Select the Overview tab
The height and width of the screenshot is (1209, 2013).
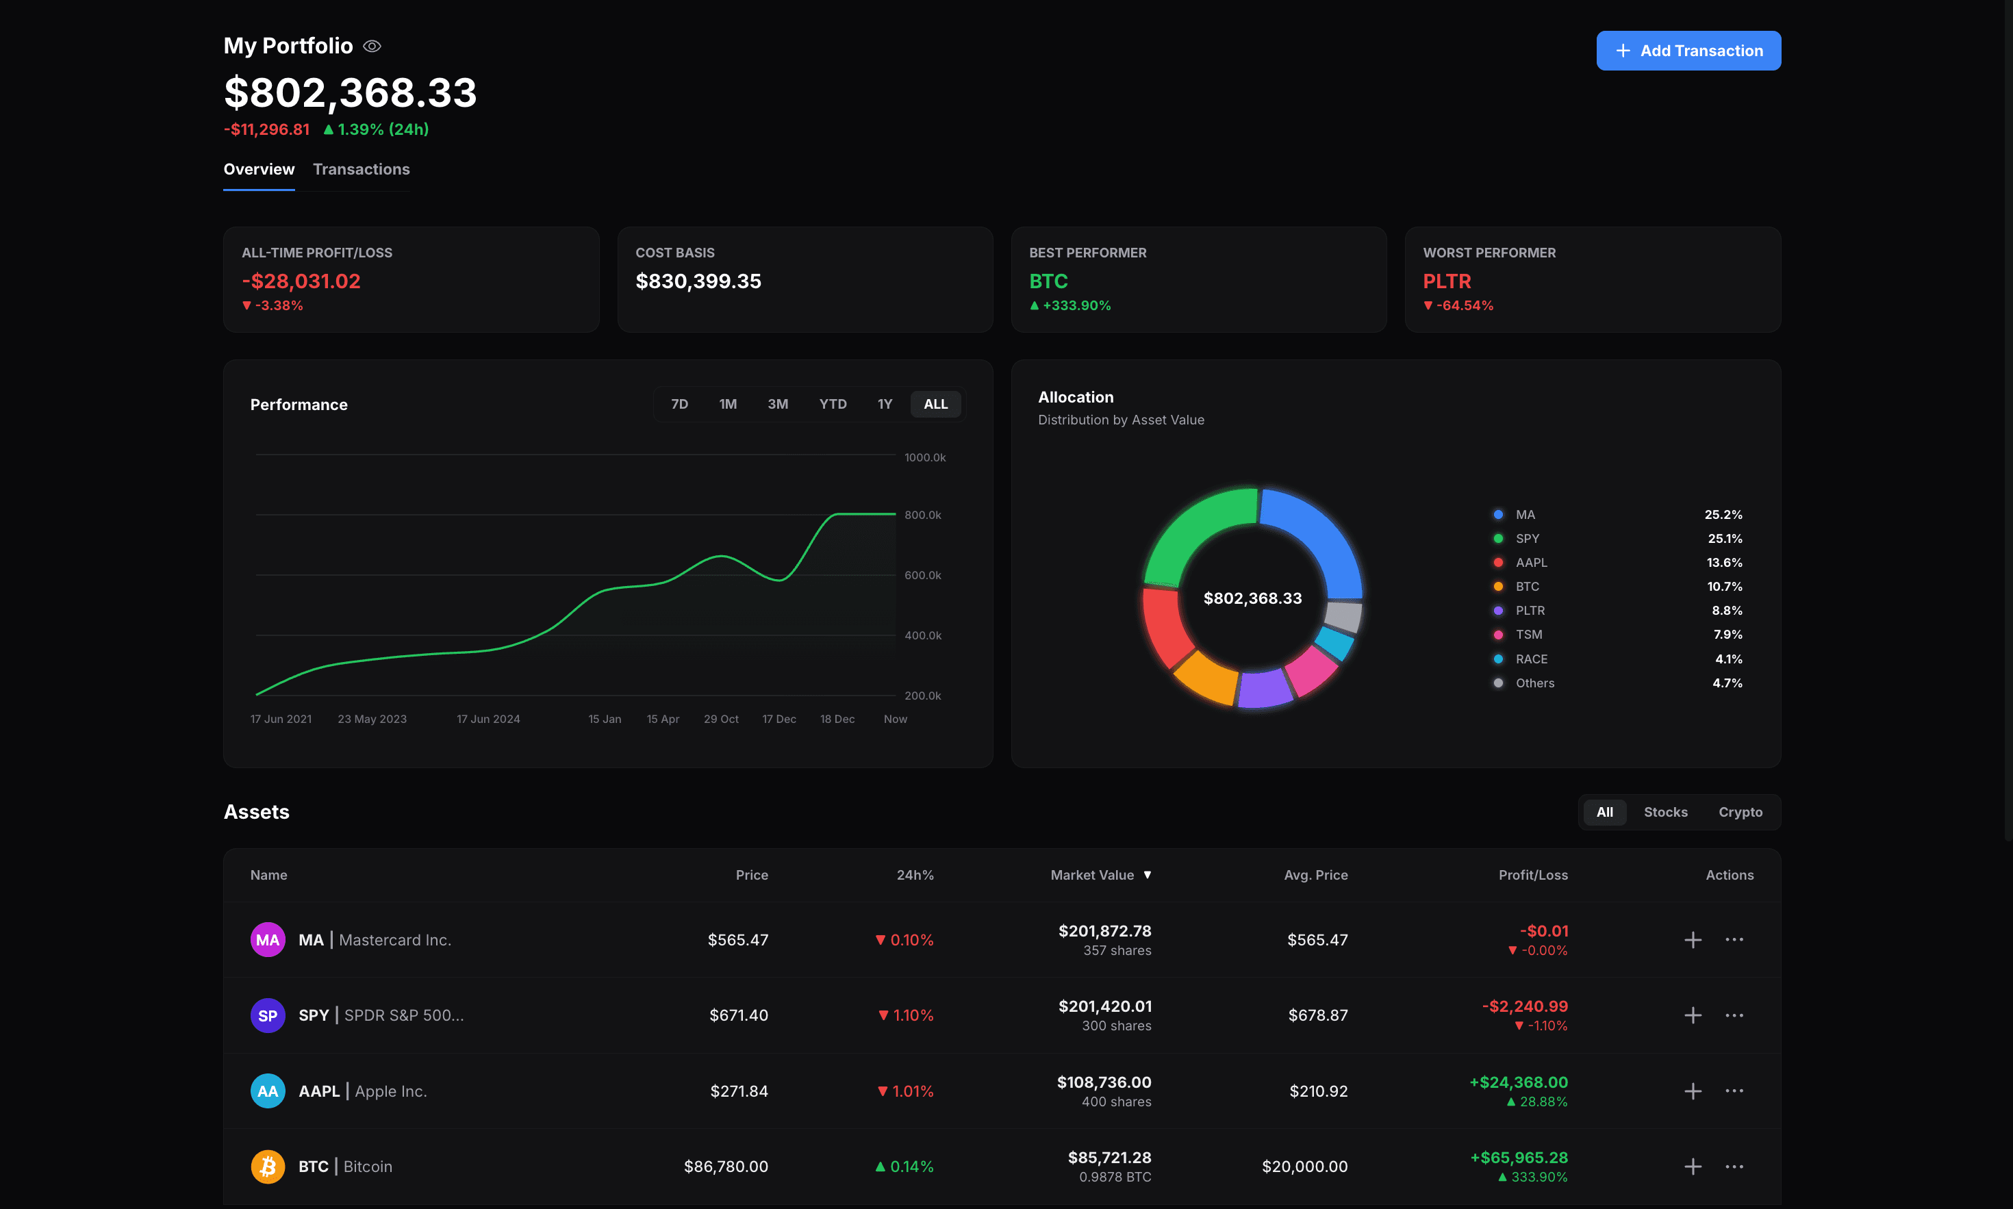258,170
